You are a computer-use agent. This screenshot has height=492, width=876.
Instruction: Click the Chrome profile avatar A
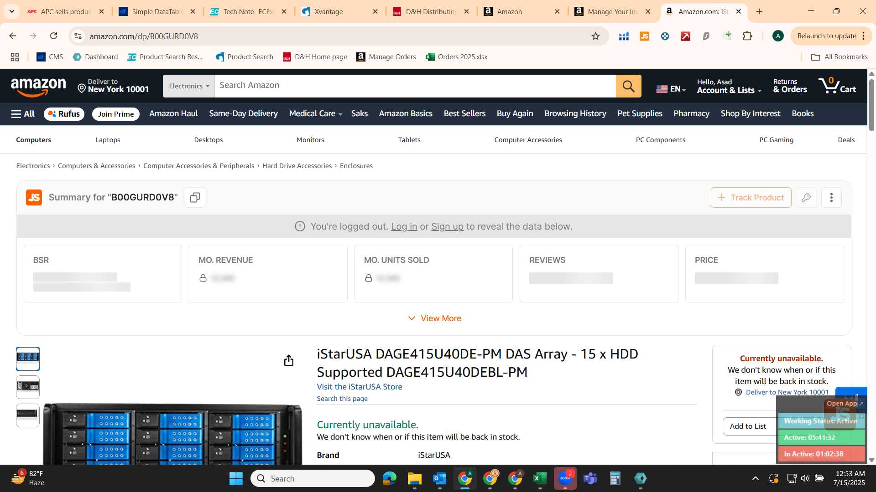pyautogui.click(x=778, y=36)
